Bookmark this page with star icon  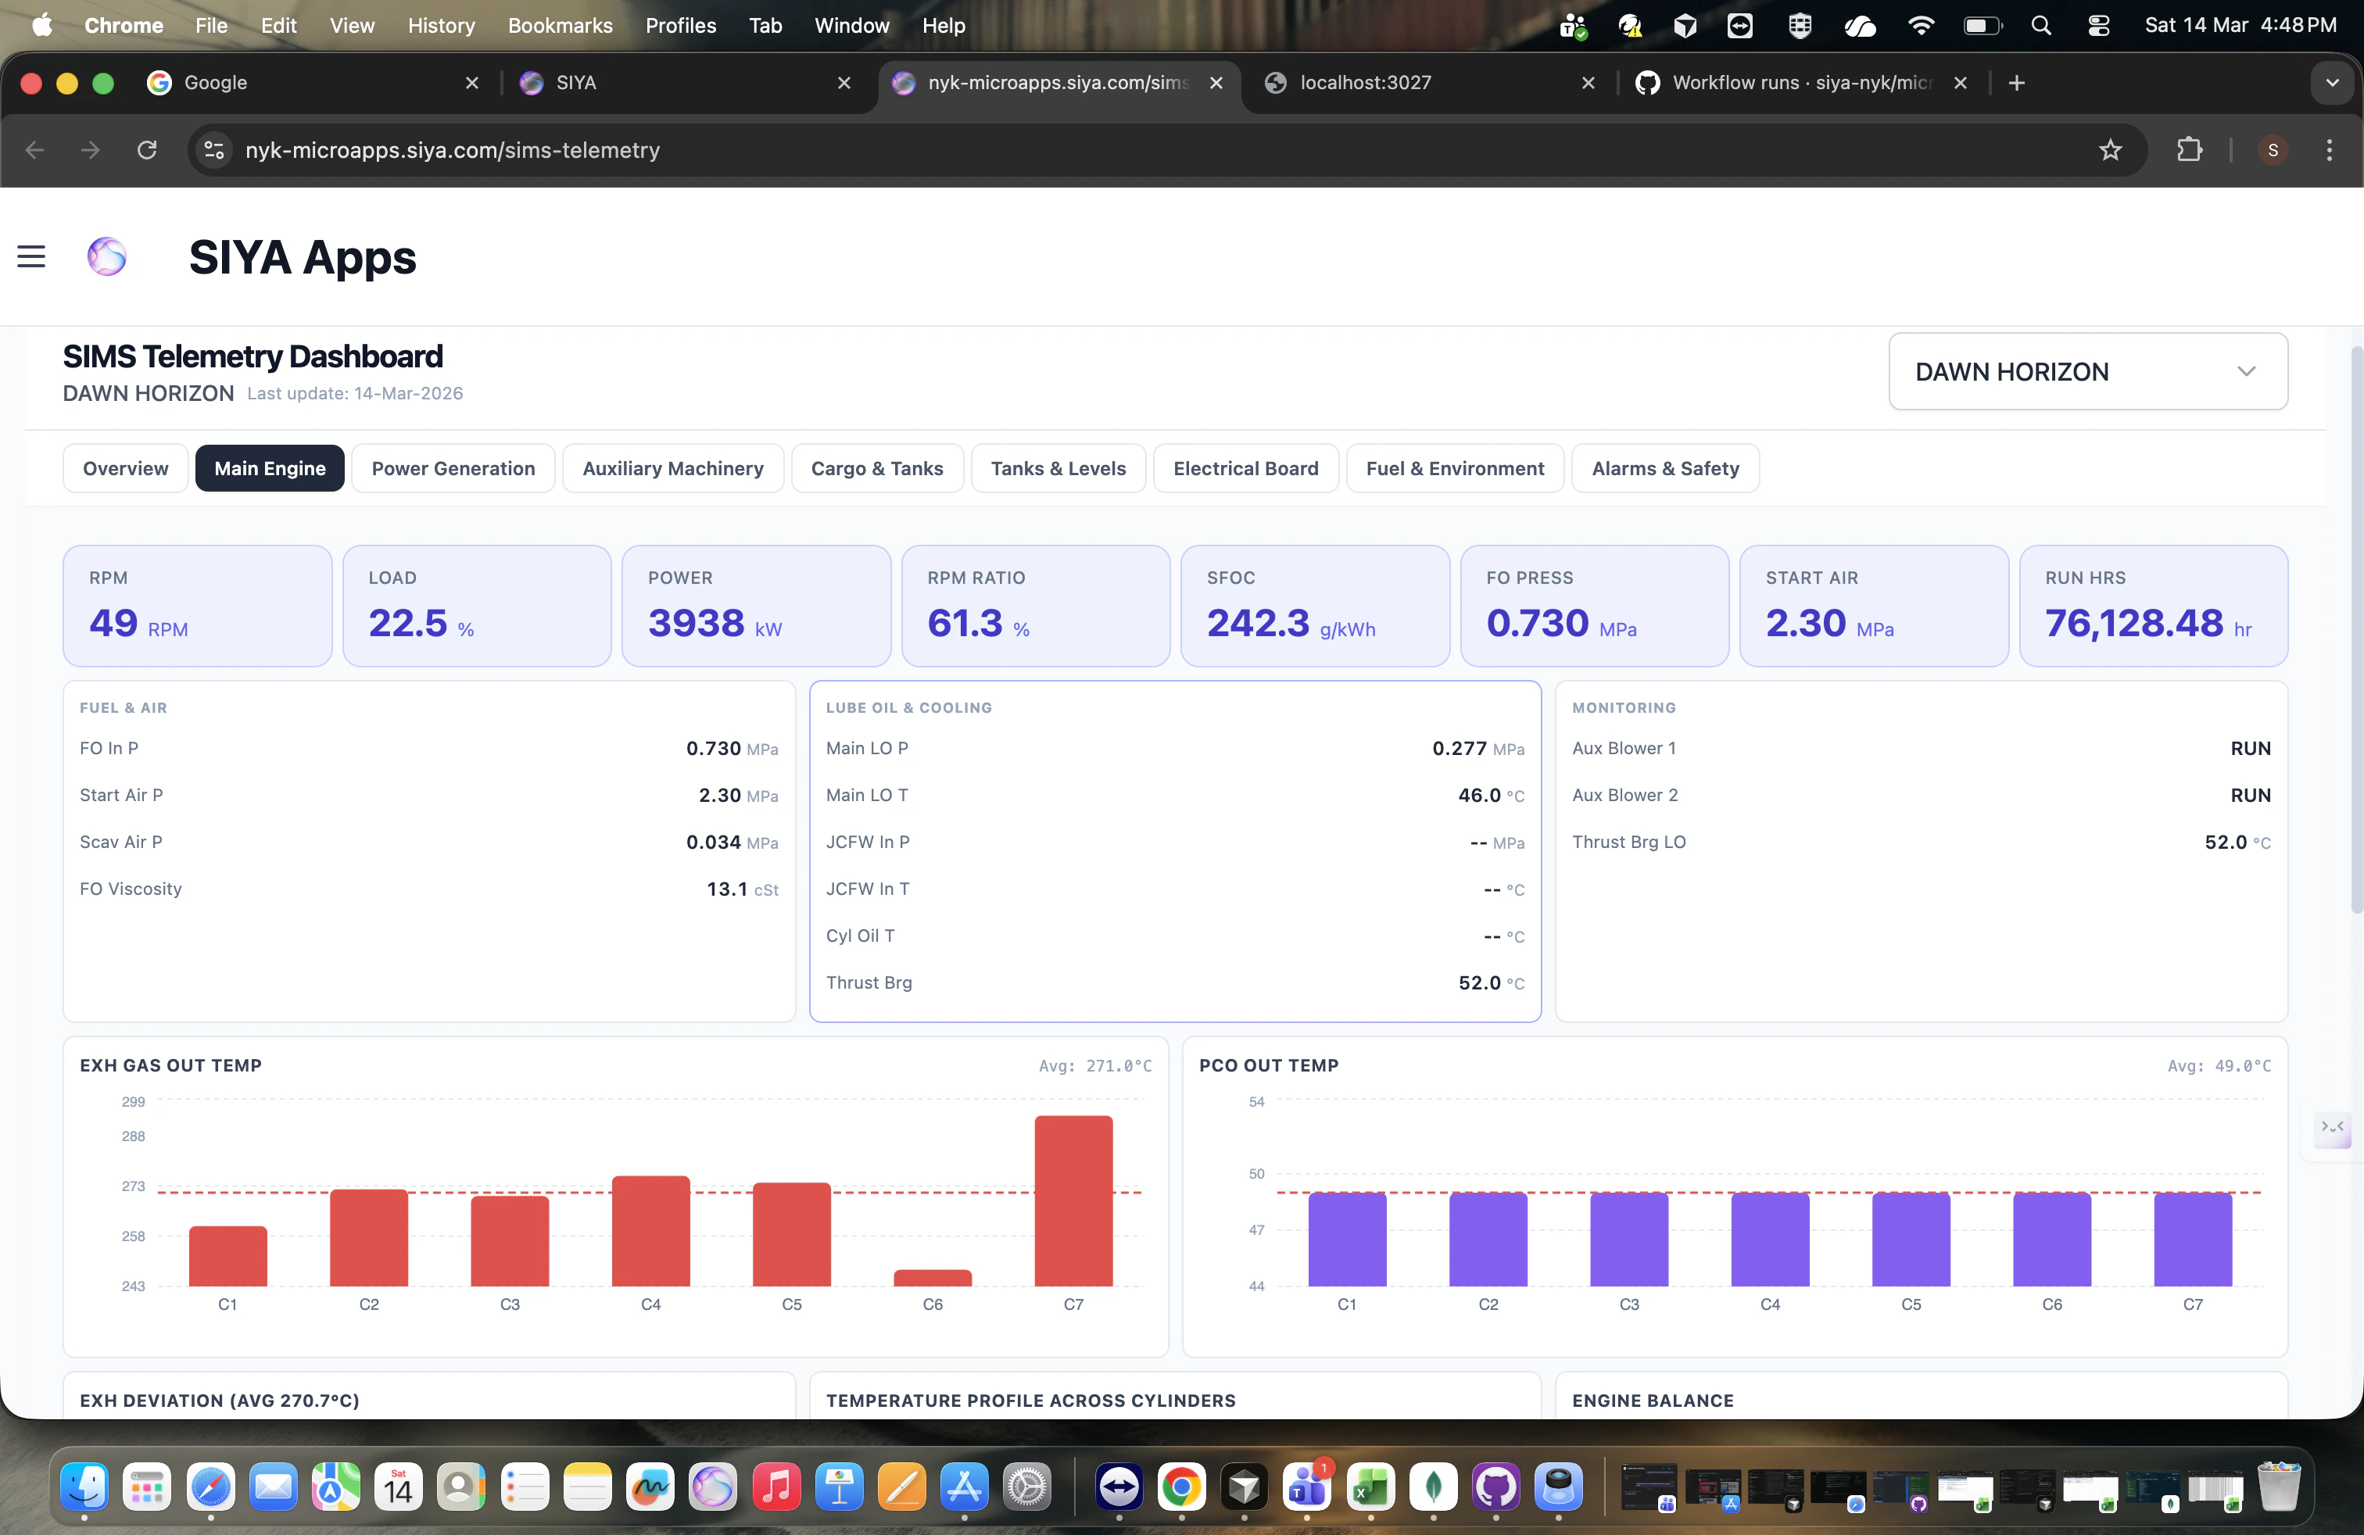(2110, 150)
